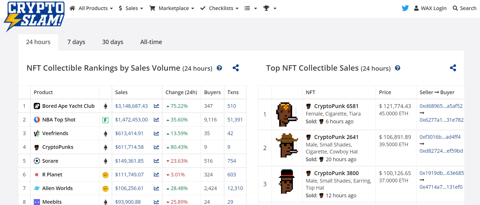
Task: Open the CryptoPunk 6581 title link
Action: tap(336, 106)
